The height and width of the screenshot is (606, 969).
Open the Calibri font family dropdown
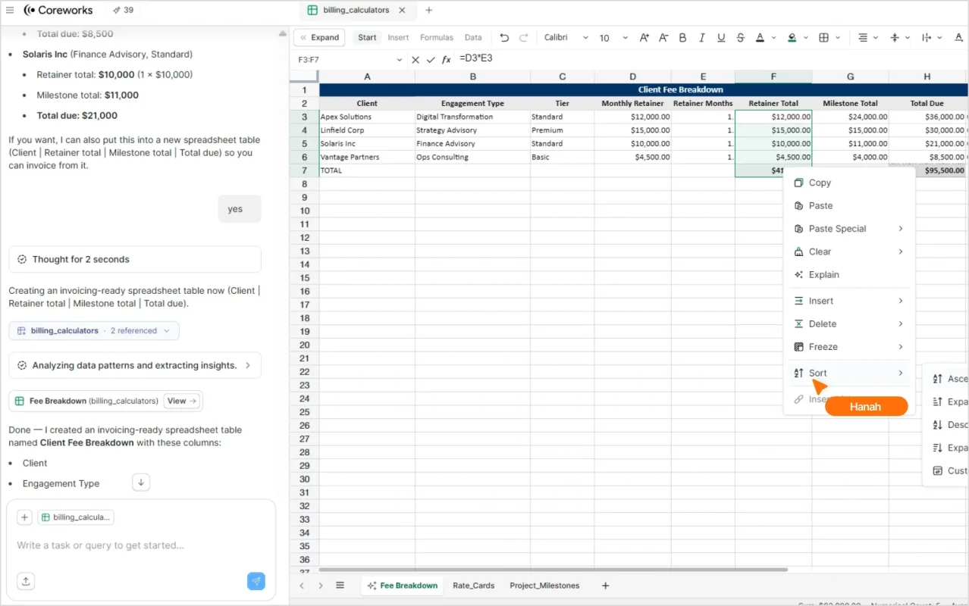pos(565,37)
